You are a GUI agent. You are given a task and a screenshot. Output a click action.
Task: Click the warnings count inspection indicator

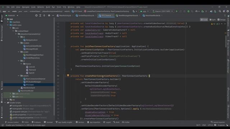coord(213,24)
